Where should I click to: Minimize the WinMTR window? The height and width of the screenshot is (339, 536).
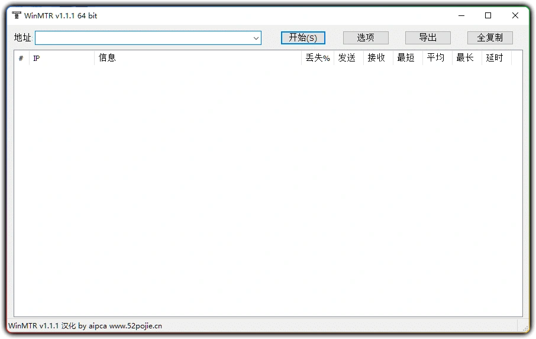click(x=461, y=15)
